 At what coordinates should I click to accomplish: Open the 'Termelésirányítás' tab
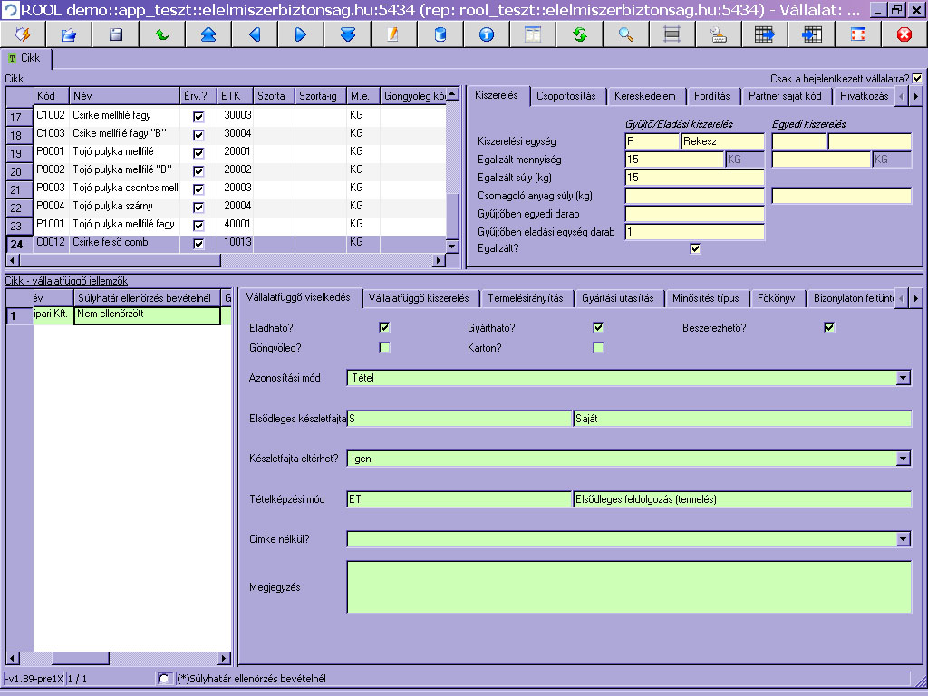tap(525, 298)
